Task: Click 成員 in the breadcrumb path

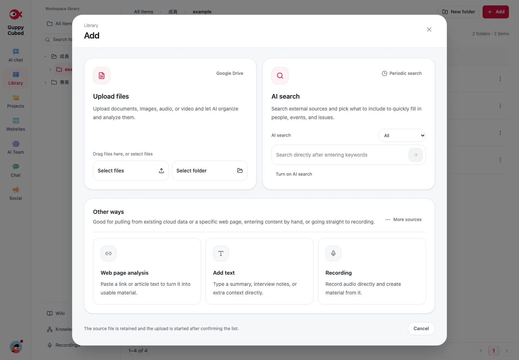Action: pyautogui.click(x=173, y=12)
